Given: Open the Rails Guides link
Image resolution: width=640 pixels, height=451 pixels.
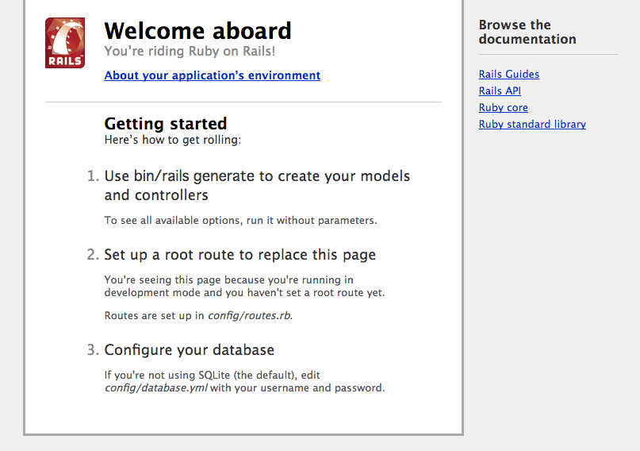Looking at the screenshot, I should (x=509, y=74).
